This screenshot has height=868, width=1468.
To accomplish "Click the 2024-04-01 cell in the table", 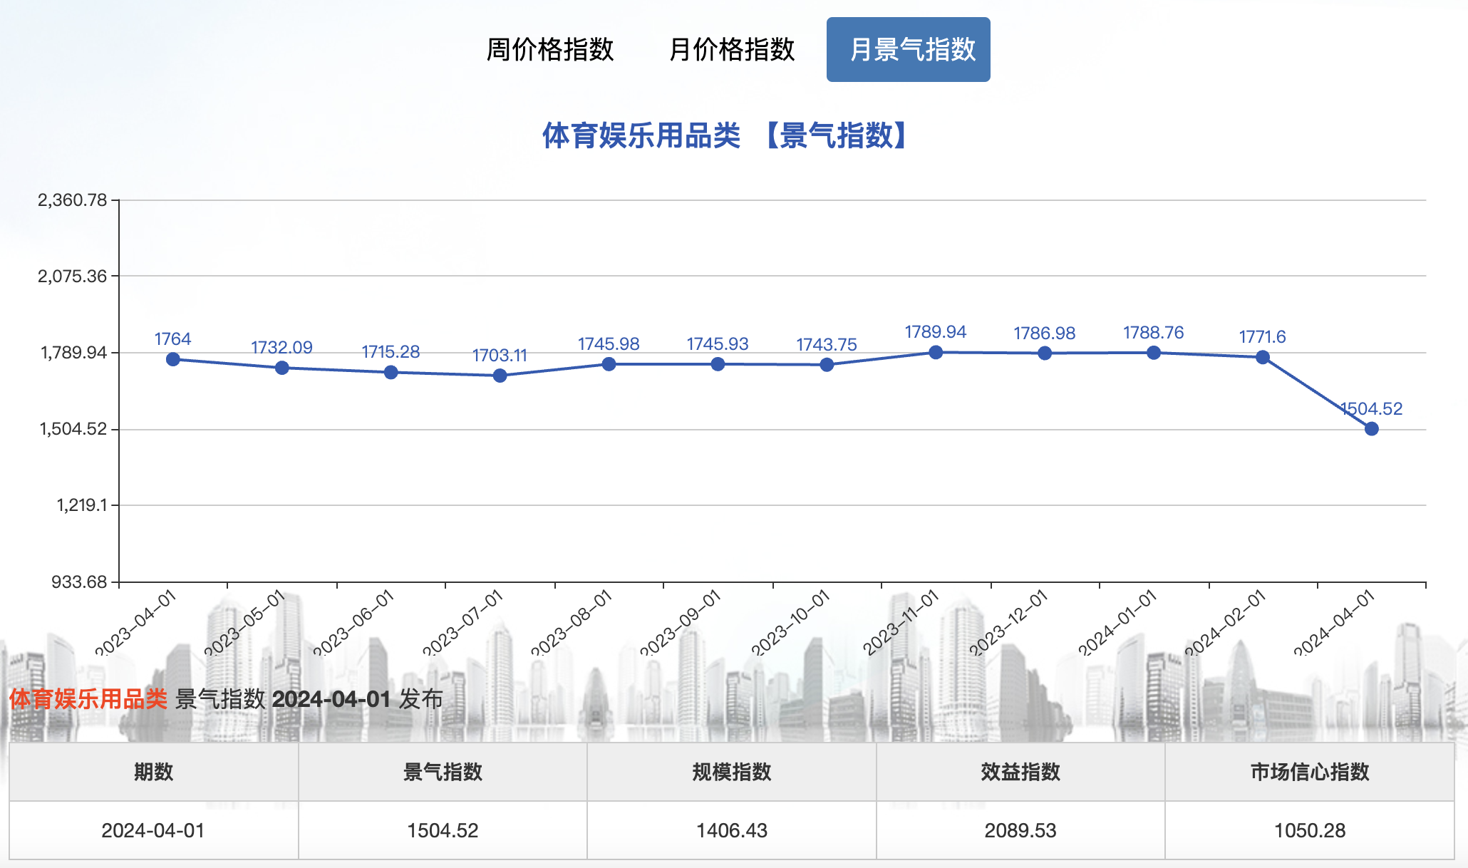I will (x=153, y=830).
